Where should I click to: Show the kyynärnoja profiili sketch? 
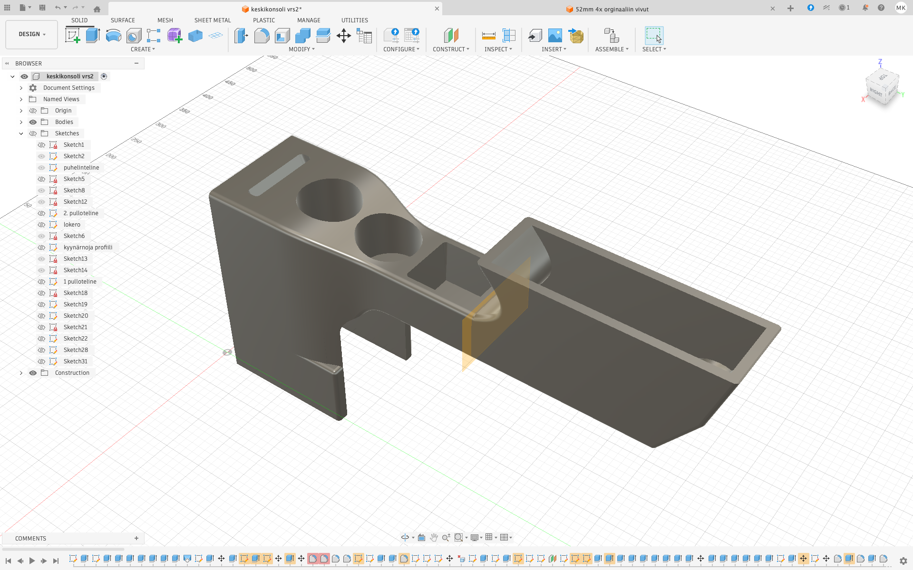pyautogui.click(x=42, y=247)
